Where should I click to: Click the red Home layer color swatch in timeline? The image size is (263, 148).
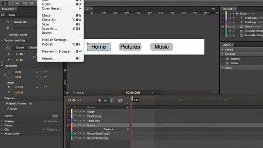coord(72,127)
